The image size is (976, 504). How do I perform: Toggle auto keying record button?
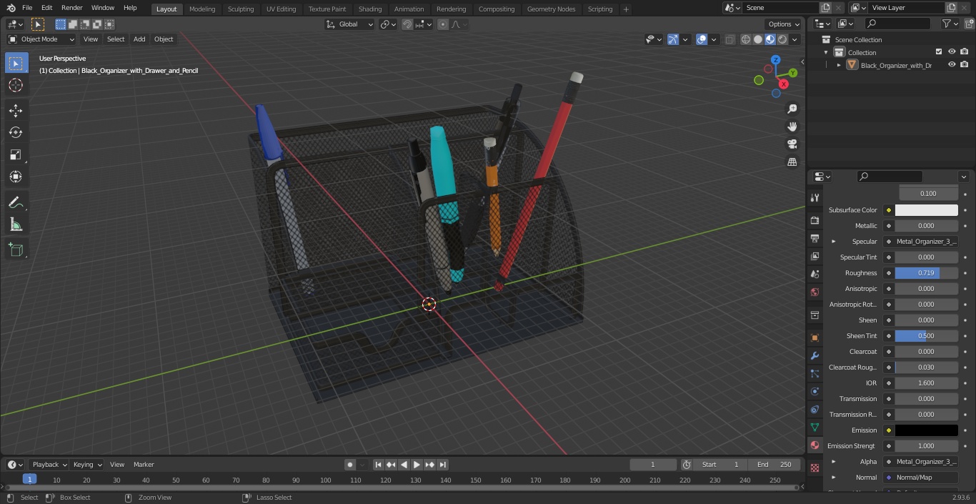tap(350, 465)
